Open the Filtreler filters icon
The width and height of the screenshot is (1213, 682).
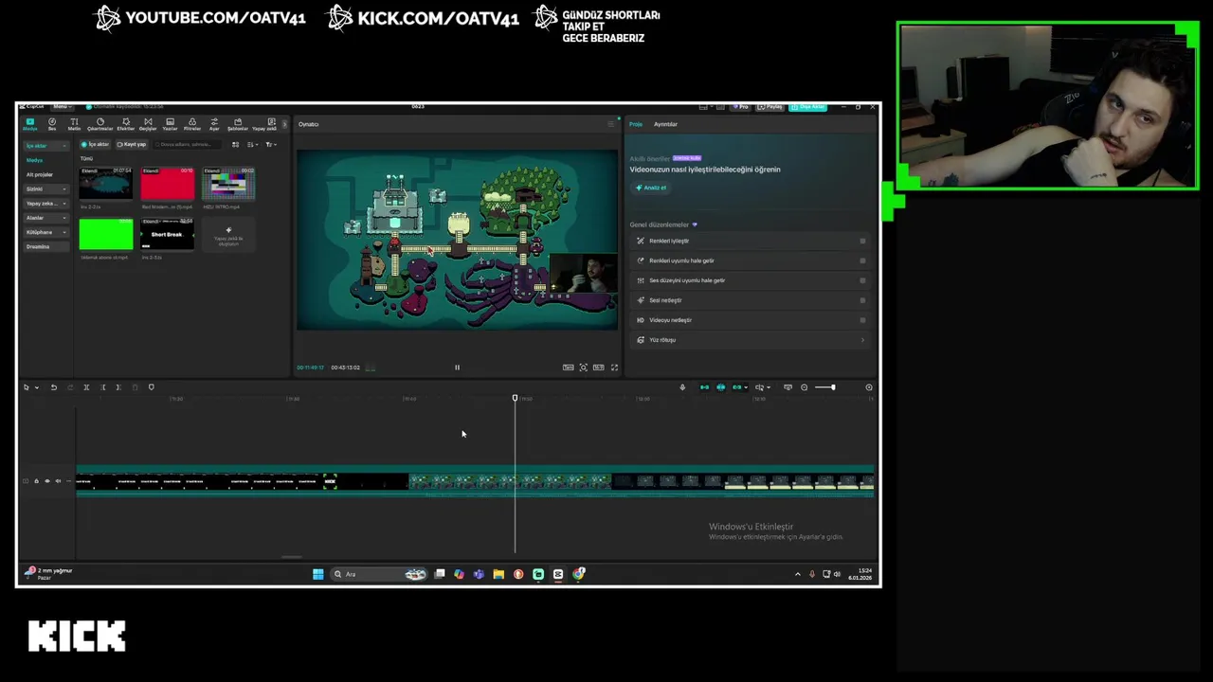192,123
